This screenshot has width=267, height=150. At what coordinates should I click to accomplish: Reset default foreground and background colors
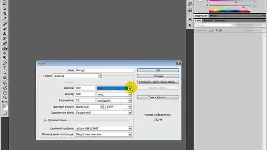pyautogui.click(x=3, y=102)
